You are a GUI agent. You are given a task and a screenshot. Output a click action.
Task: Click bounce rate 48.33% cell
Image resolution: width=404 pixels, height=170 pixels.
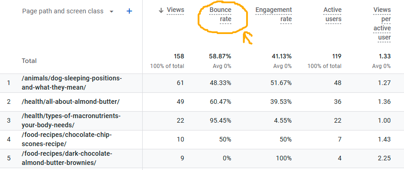point(220,83)
